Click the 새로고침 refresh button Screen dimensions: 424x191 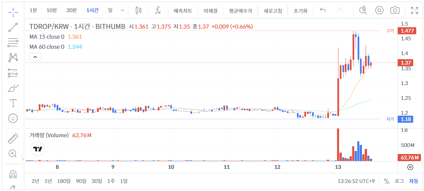[273, 11]
